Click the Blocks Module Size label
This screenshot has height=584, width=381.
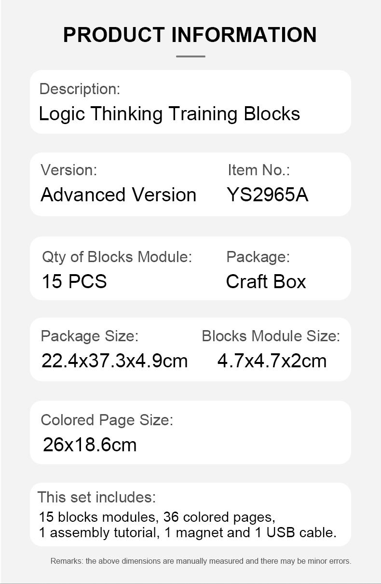pyautogui.click(x=271, y=336)
